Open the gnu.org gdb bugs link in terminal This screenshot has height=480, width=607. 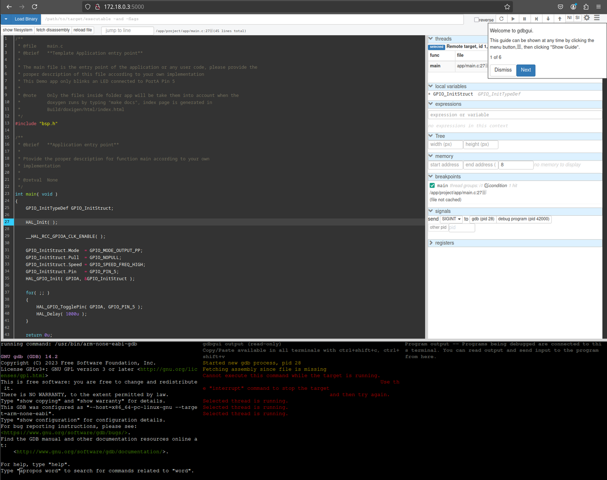[64, 433]
